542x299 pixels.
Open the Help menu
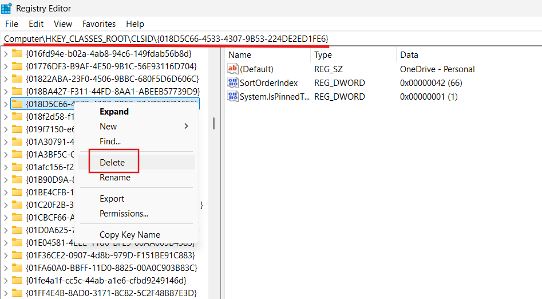click(135, 24)
